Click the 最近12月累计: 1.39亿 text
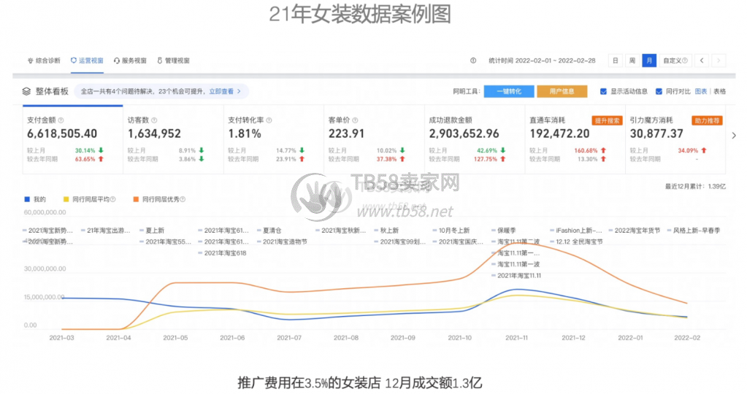The height and width of the screenshot is (394, 747). tap(696, 187)
